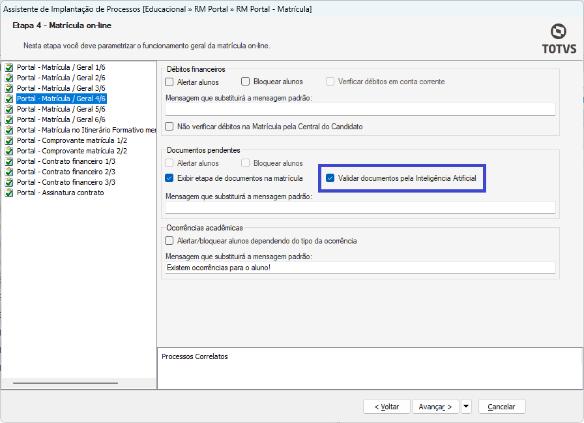Click the checkmark icon beside Itinerário Formativo
The height and width of the screenshot is (423, 584).
[x=9, y=130]
